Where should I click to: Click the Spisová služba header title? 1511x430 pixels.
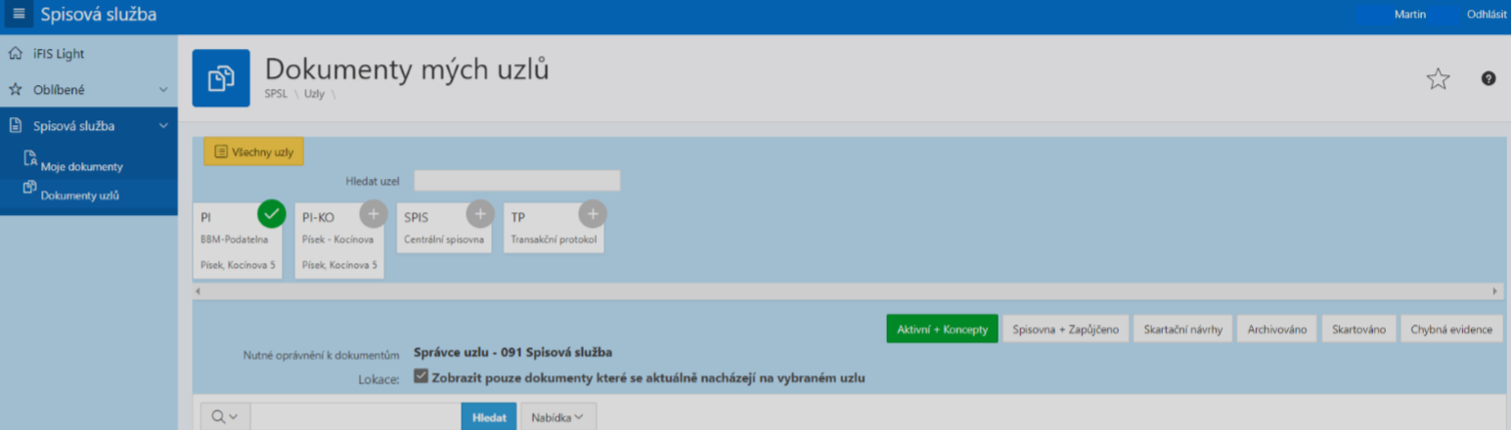click(x=98, y=15)
